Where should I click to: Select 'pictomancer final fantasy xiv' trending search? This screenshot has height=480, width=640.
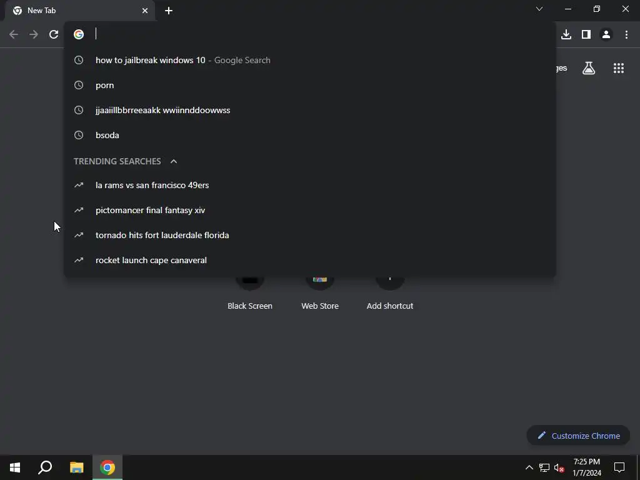pos(310,210)
